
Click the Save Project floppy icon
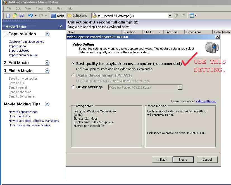point(22,16)
